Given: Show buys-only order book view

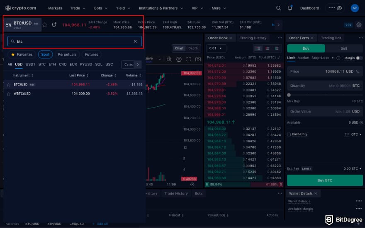Looking at the screenshot, I should pyautogui.click(x=277, y=48).
